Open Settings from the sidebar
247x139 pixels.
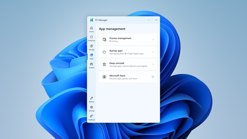(x=92, y=108)
